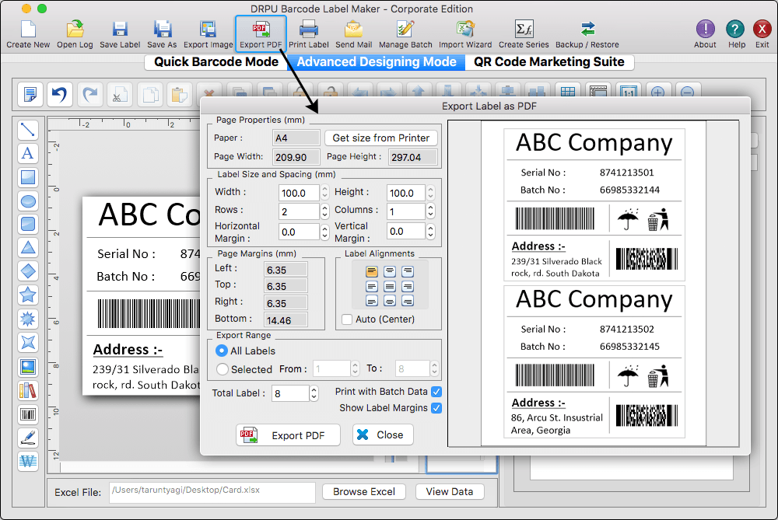Click the Horizontal Margin stepper
This screenshot has width=778, height=520.
pos(324,232)
